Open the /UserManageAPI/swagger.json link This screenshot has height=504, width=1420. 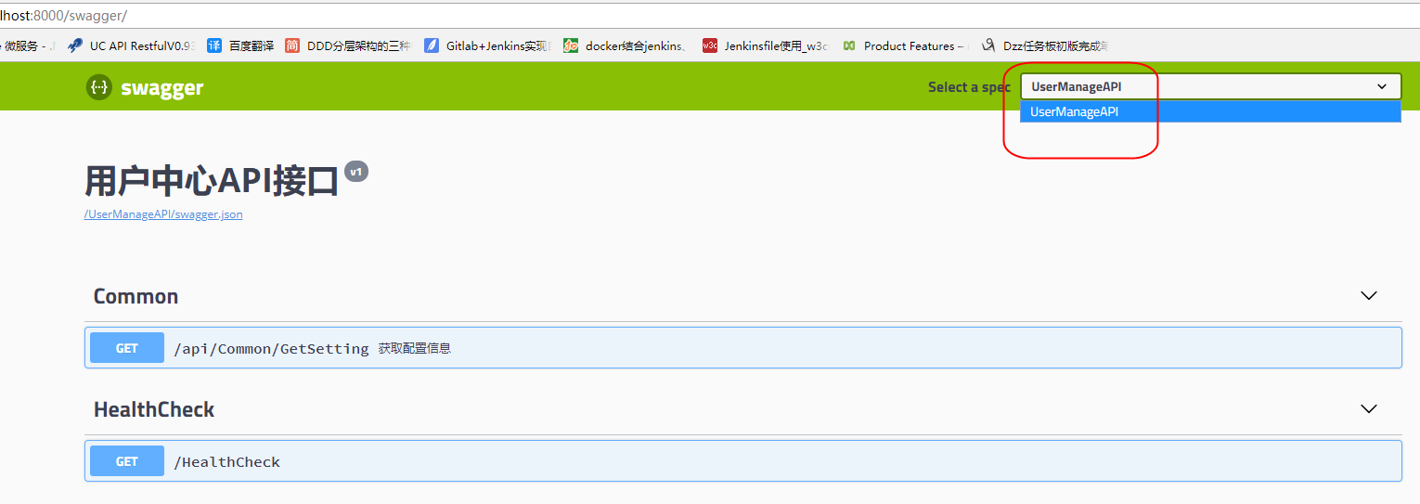[163, 214]
